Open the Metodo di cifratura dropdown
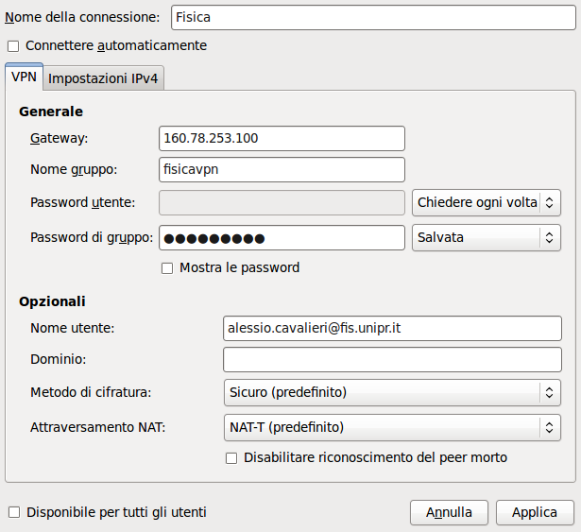 [x=391, y=391]
